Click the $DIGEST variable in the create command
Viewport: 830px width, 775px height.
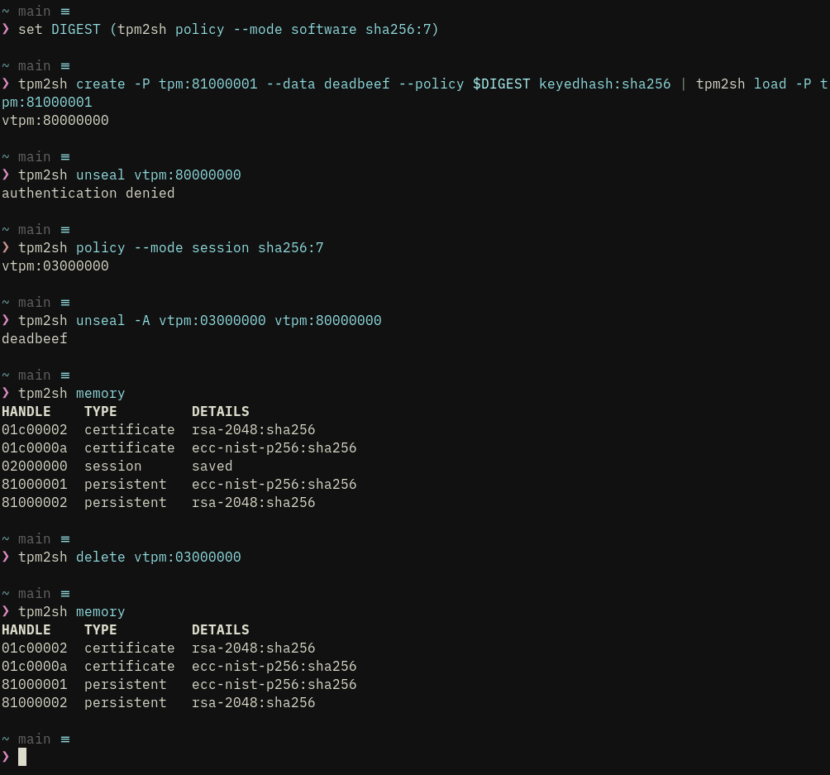501,84
